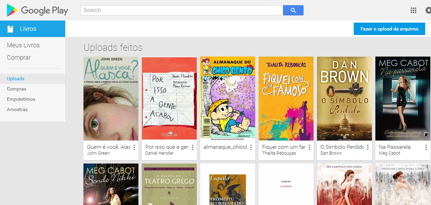Open the Por isso a gente acabou cover
This screenshot has height=205, width=431.
tap(169, 98)
